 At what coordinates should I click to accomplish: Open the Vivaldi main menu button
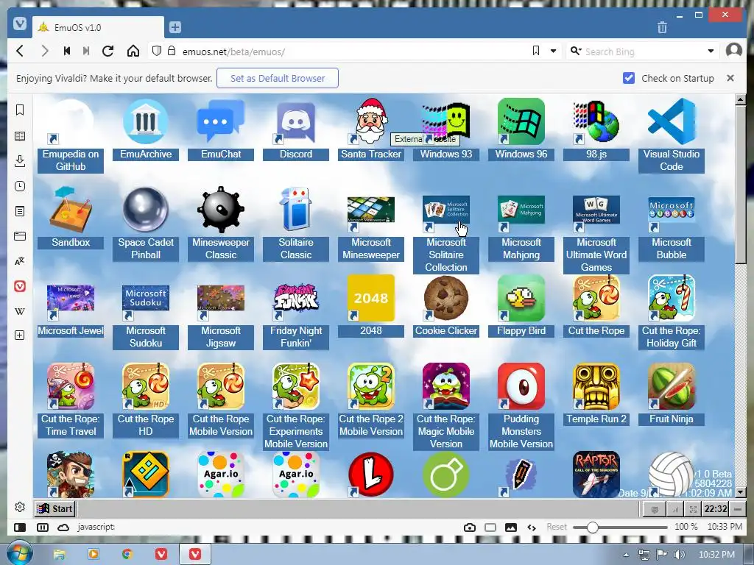pyautogui.click(x=20, y=24)
